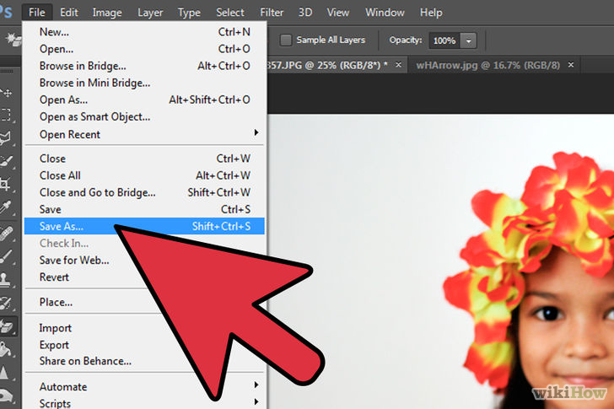Open the View menu

click(338, 13)
